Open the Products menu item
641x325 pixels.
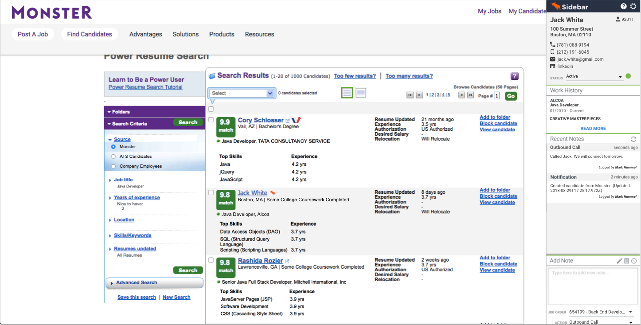pos(222,34)
